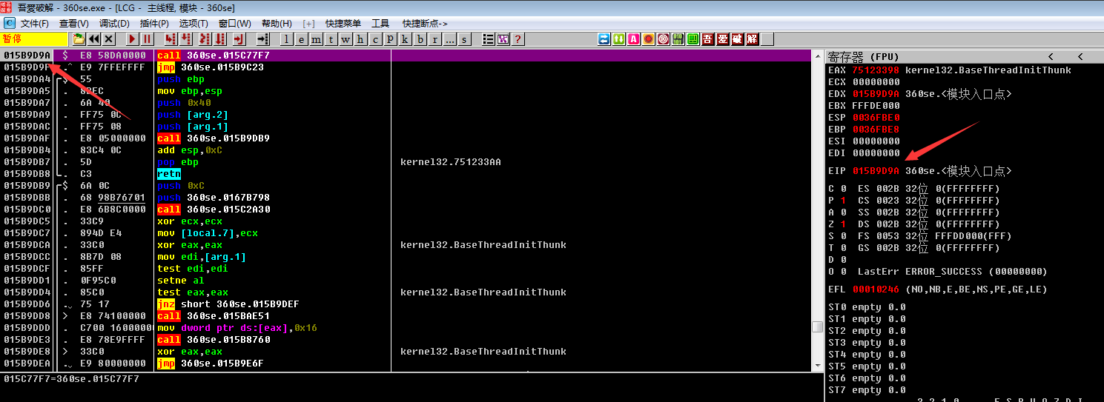Open Log window with 'l' button

click(x=288, y=39)
